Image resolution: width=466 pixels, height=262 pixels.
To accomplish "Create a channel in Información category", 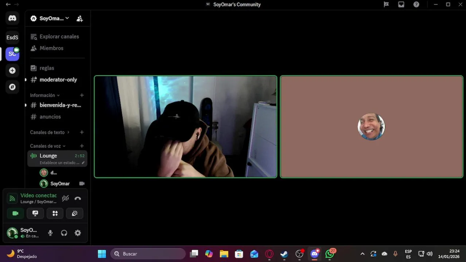I will (x=82, y=95).
